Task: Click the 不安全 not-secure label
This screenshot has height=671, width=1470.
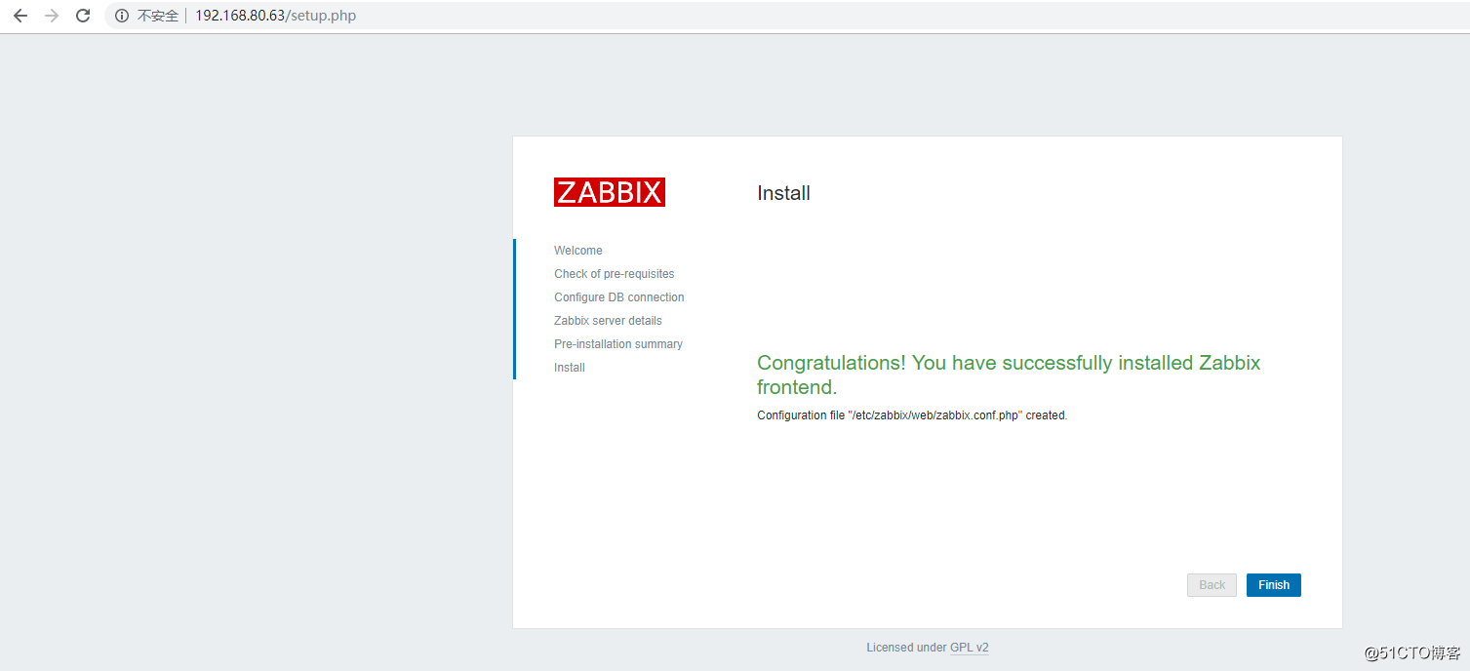Action: (x=158, y=16)
